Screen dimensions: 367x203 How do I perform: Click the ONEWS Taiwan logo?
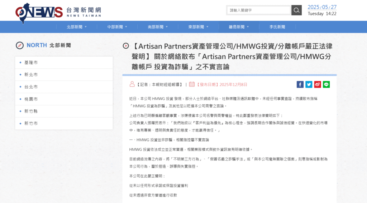tap(58, 13)
